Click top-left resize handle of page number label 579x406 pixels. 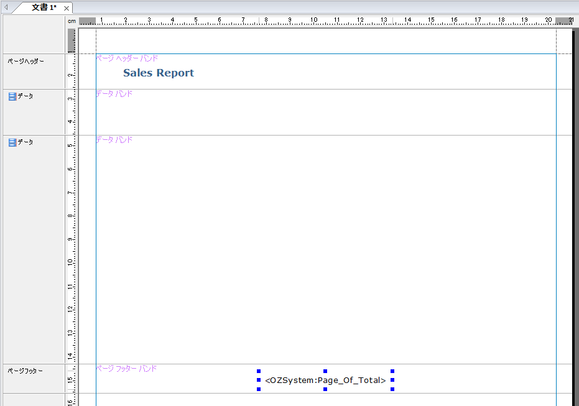point(259,371)
